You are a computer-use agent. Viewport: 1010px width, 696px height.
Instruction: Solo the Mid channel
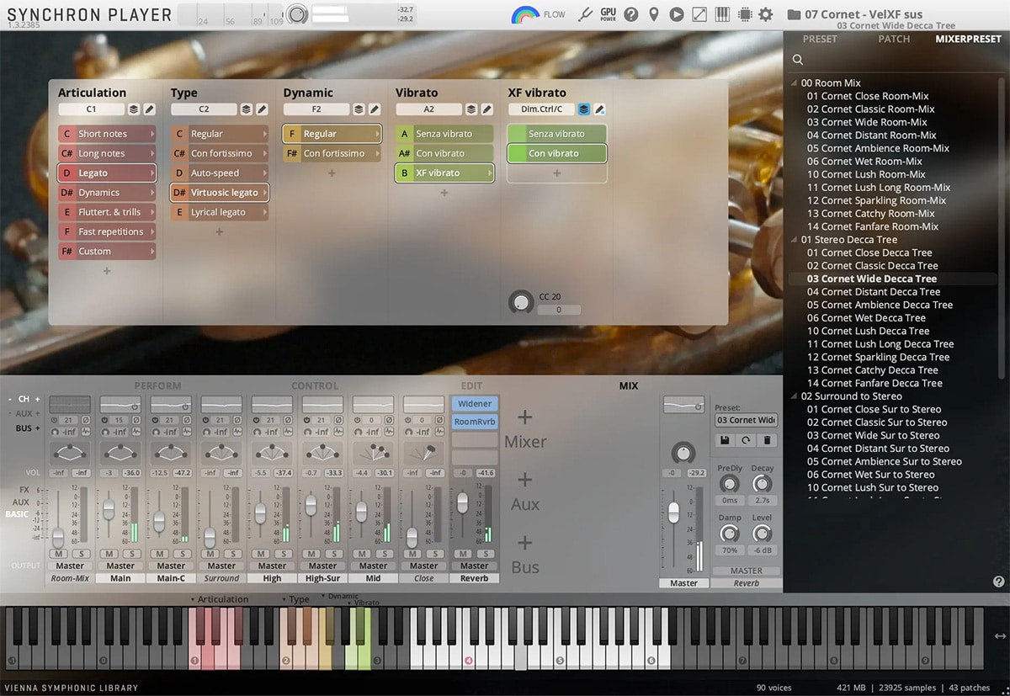click(385, 554)
